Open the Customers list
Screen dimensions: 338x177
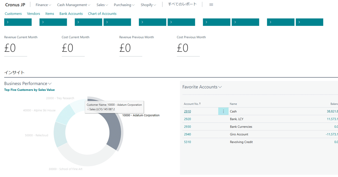13,13
